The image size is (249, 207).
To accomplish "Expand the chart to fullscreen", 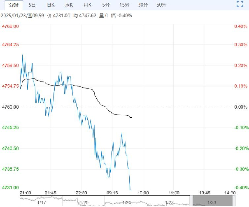I will click(x=241, y=5).
